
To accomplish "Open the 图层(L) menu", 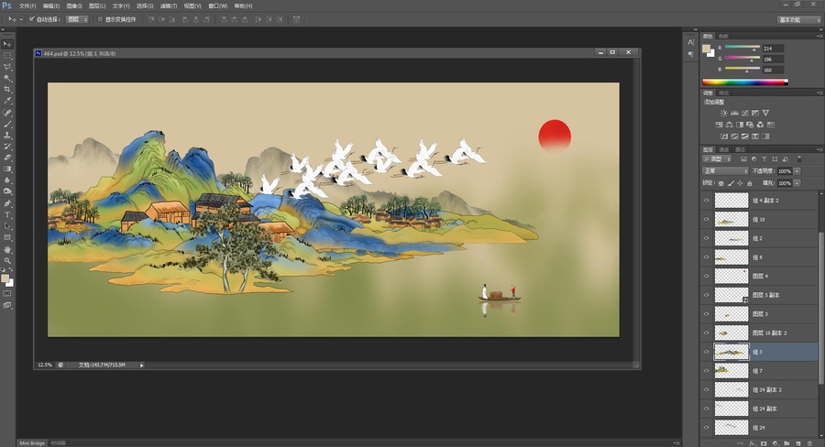I will [x=97, y=5].
